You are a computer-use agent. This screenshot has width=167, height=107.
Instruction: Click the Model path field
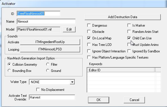click(x=38, y=29)
